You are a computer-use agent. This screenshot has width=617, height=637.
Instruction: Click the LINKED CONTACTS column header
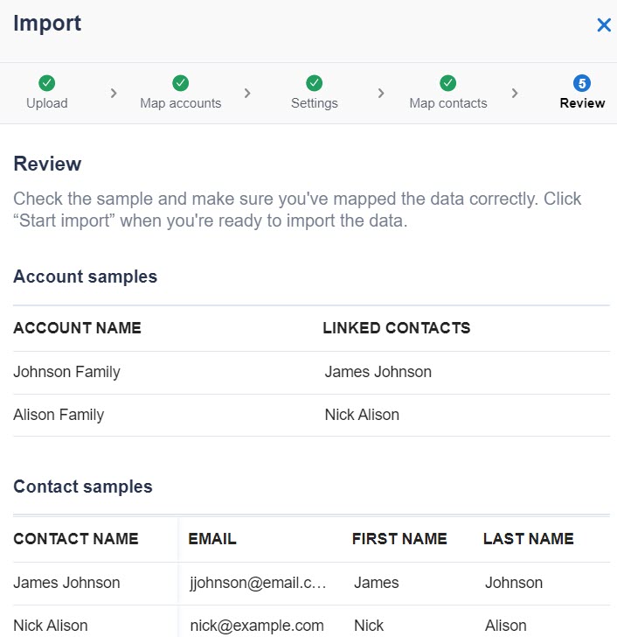pos(397,328)
